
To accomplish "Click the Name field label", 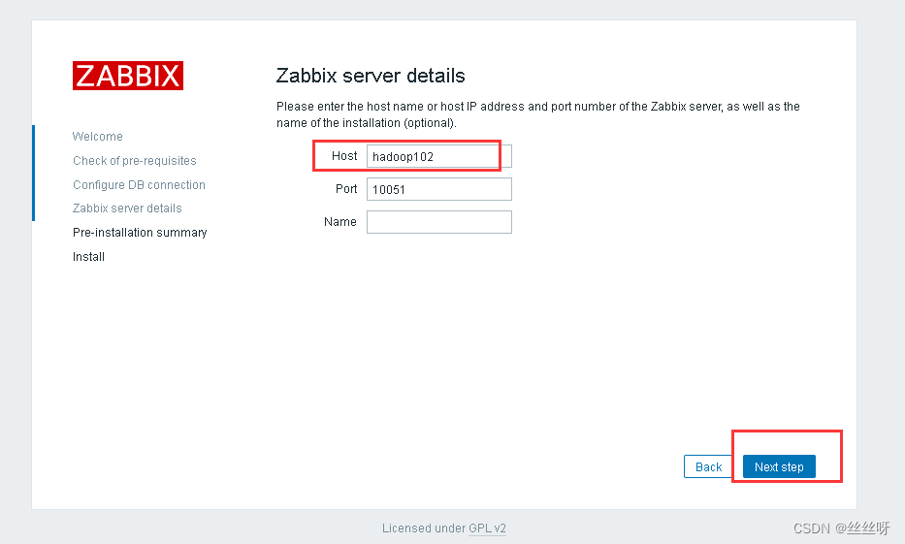I will 340,221.
